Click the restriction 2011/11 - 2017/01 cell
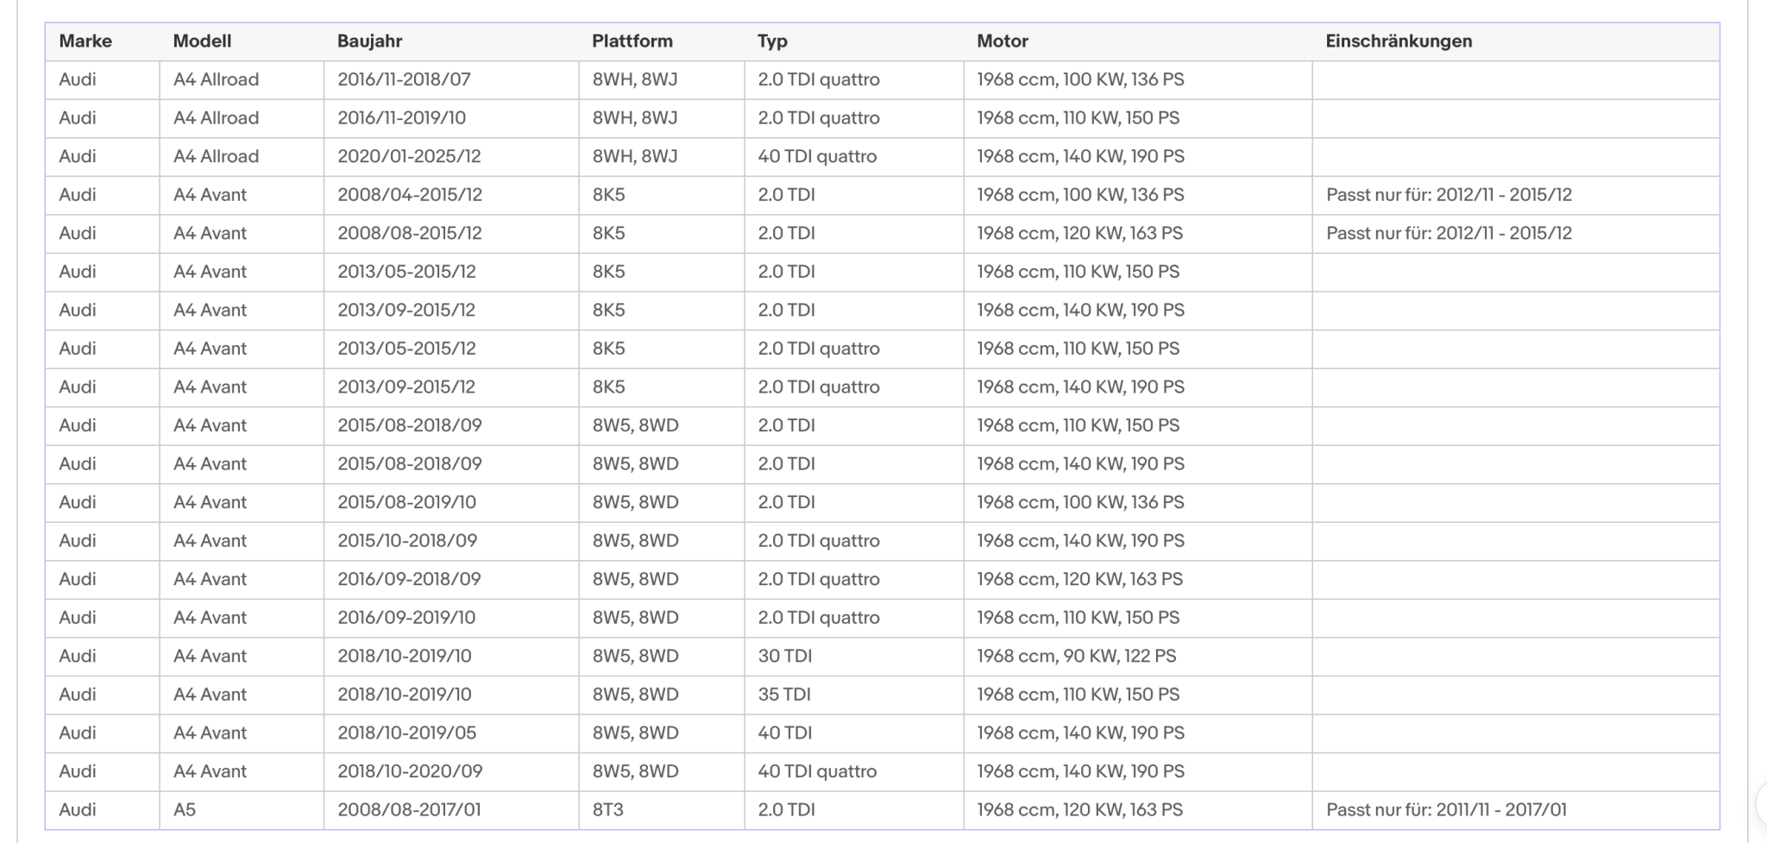Screen dimensions: 1767x843 click(x=1516, y=810)
